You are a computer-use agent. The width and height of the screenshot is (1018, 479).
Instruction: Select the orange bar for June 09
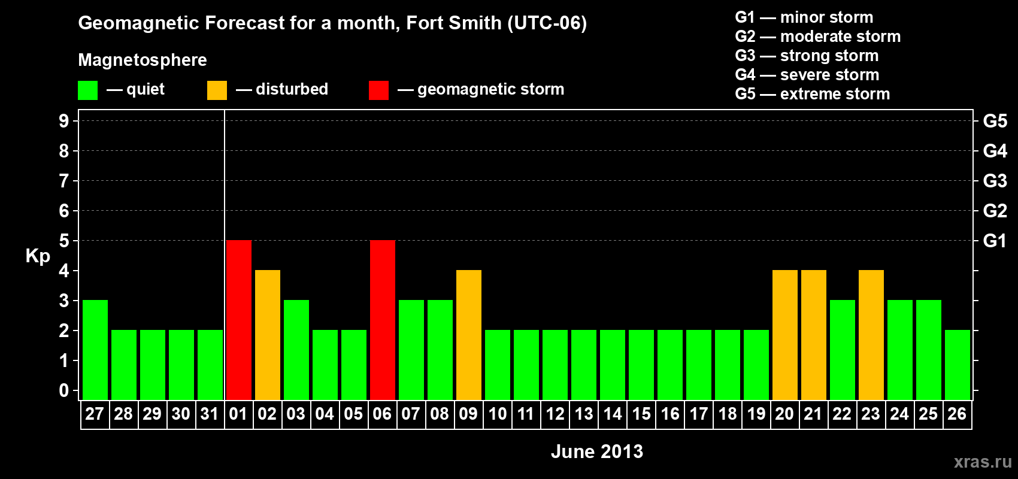tap(469, 335)
